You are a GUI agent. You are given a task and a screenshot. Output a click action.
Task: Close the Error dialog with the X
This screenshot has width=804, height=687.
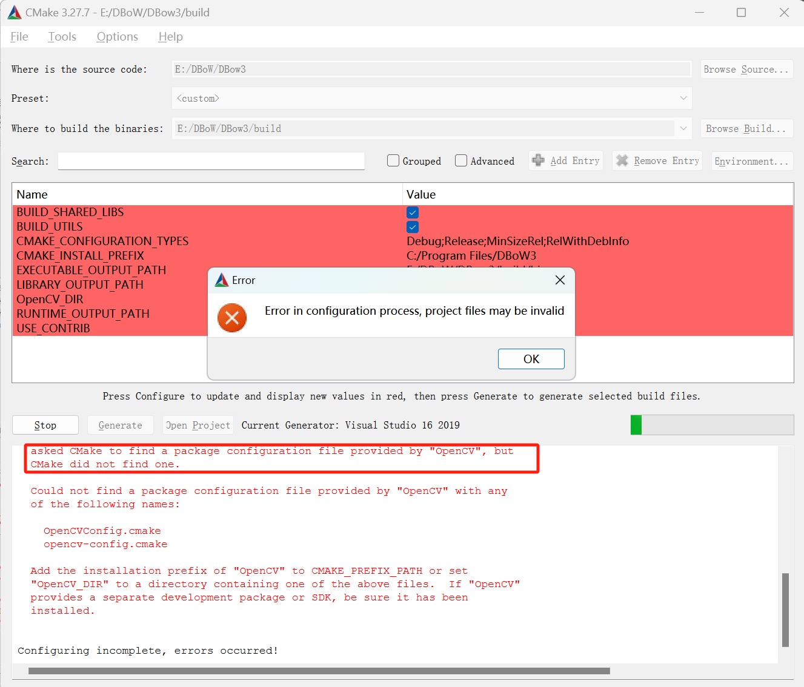pyautogui.click(x=560, y=280)
